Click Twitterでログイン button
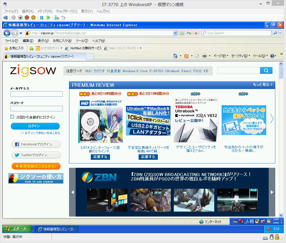This screenshot has height=243, width=286. (x=36, y=155)
